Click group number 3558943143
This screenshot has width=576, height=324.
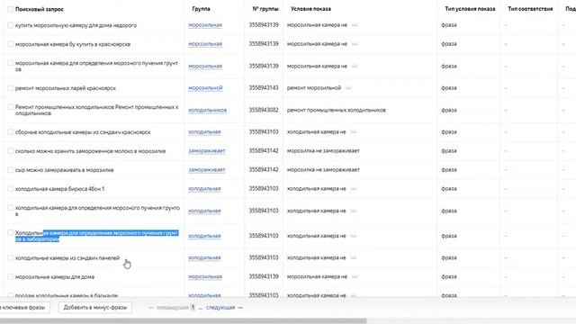[x=264, y=88]
